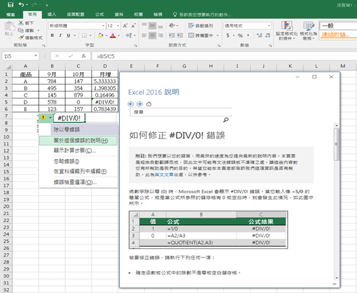Screen dimensions: 357x293
Task: Click Format Painter (複製格式) brush icon
Action: pos(21,37)
